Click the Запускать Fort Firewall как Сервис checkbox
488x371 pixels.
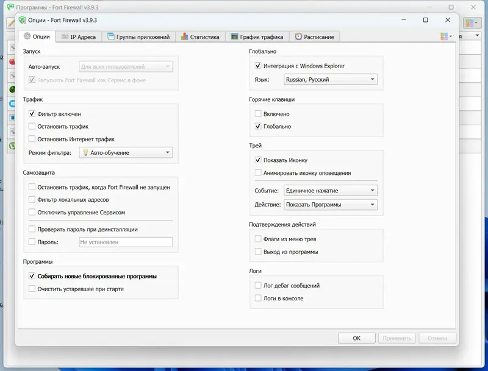pos(32,80)
